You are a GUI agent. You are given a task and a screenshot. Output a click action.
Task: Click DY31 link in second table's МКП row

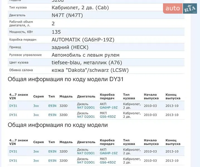pos(13,161)
